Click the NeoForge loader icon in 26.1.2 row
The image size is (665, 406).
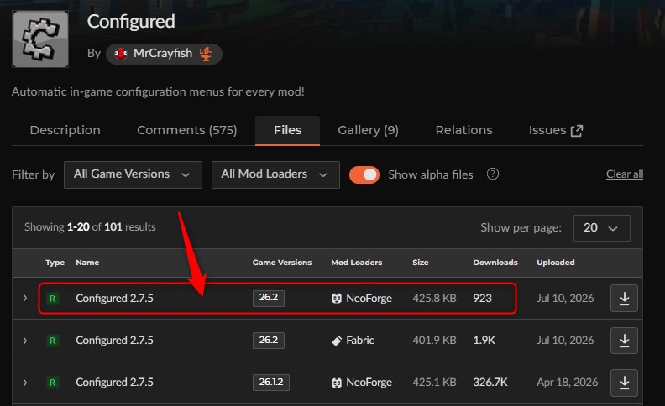337,383
